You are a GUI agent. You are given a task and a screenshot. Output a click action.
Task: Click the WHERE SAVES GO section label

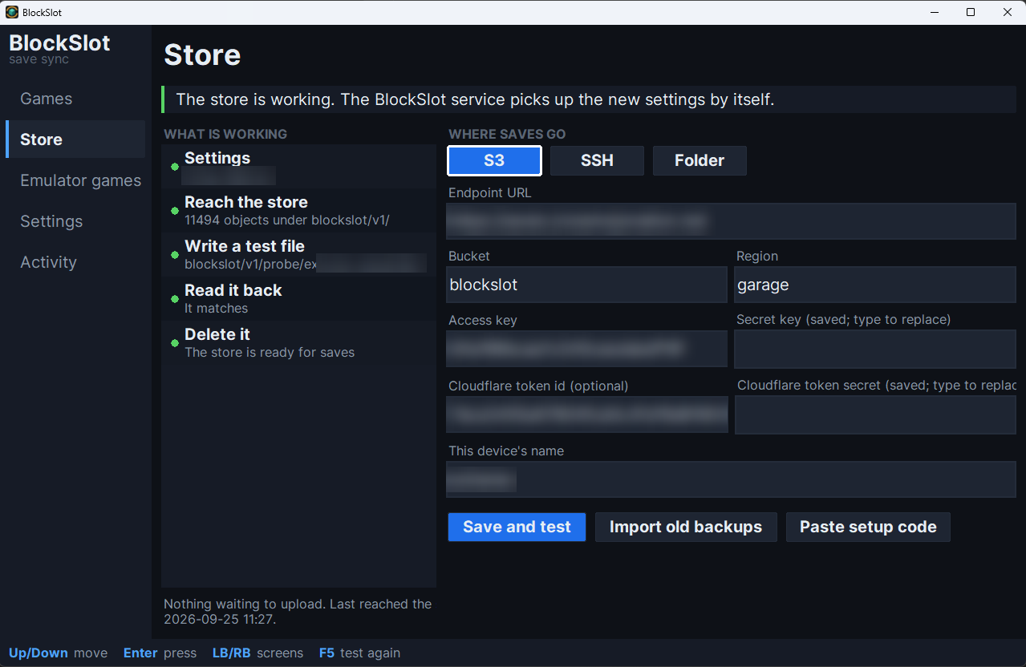[x=507, y=135]
